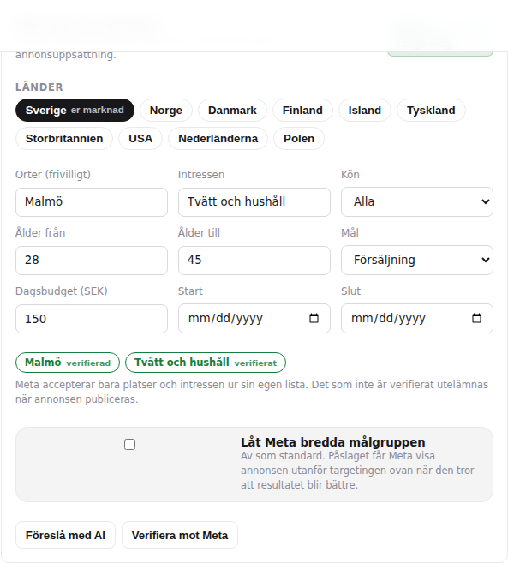Enable Låt Meta bredda målgruppen checkbox

coord(130,445)
